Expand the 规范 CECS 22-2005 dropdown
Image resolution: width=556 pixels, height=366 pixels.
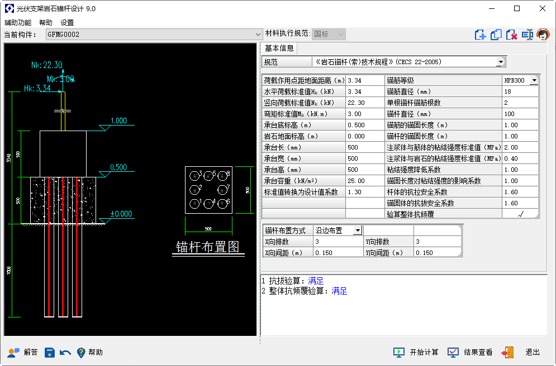point(500,62)
